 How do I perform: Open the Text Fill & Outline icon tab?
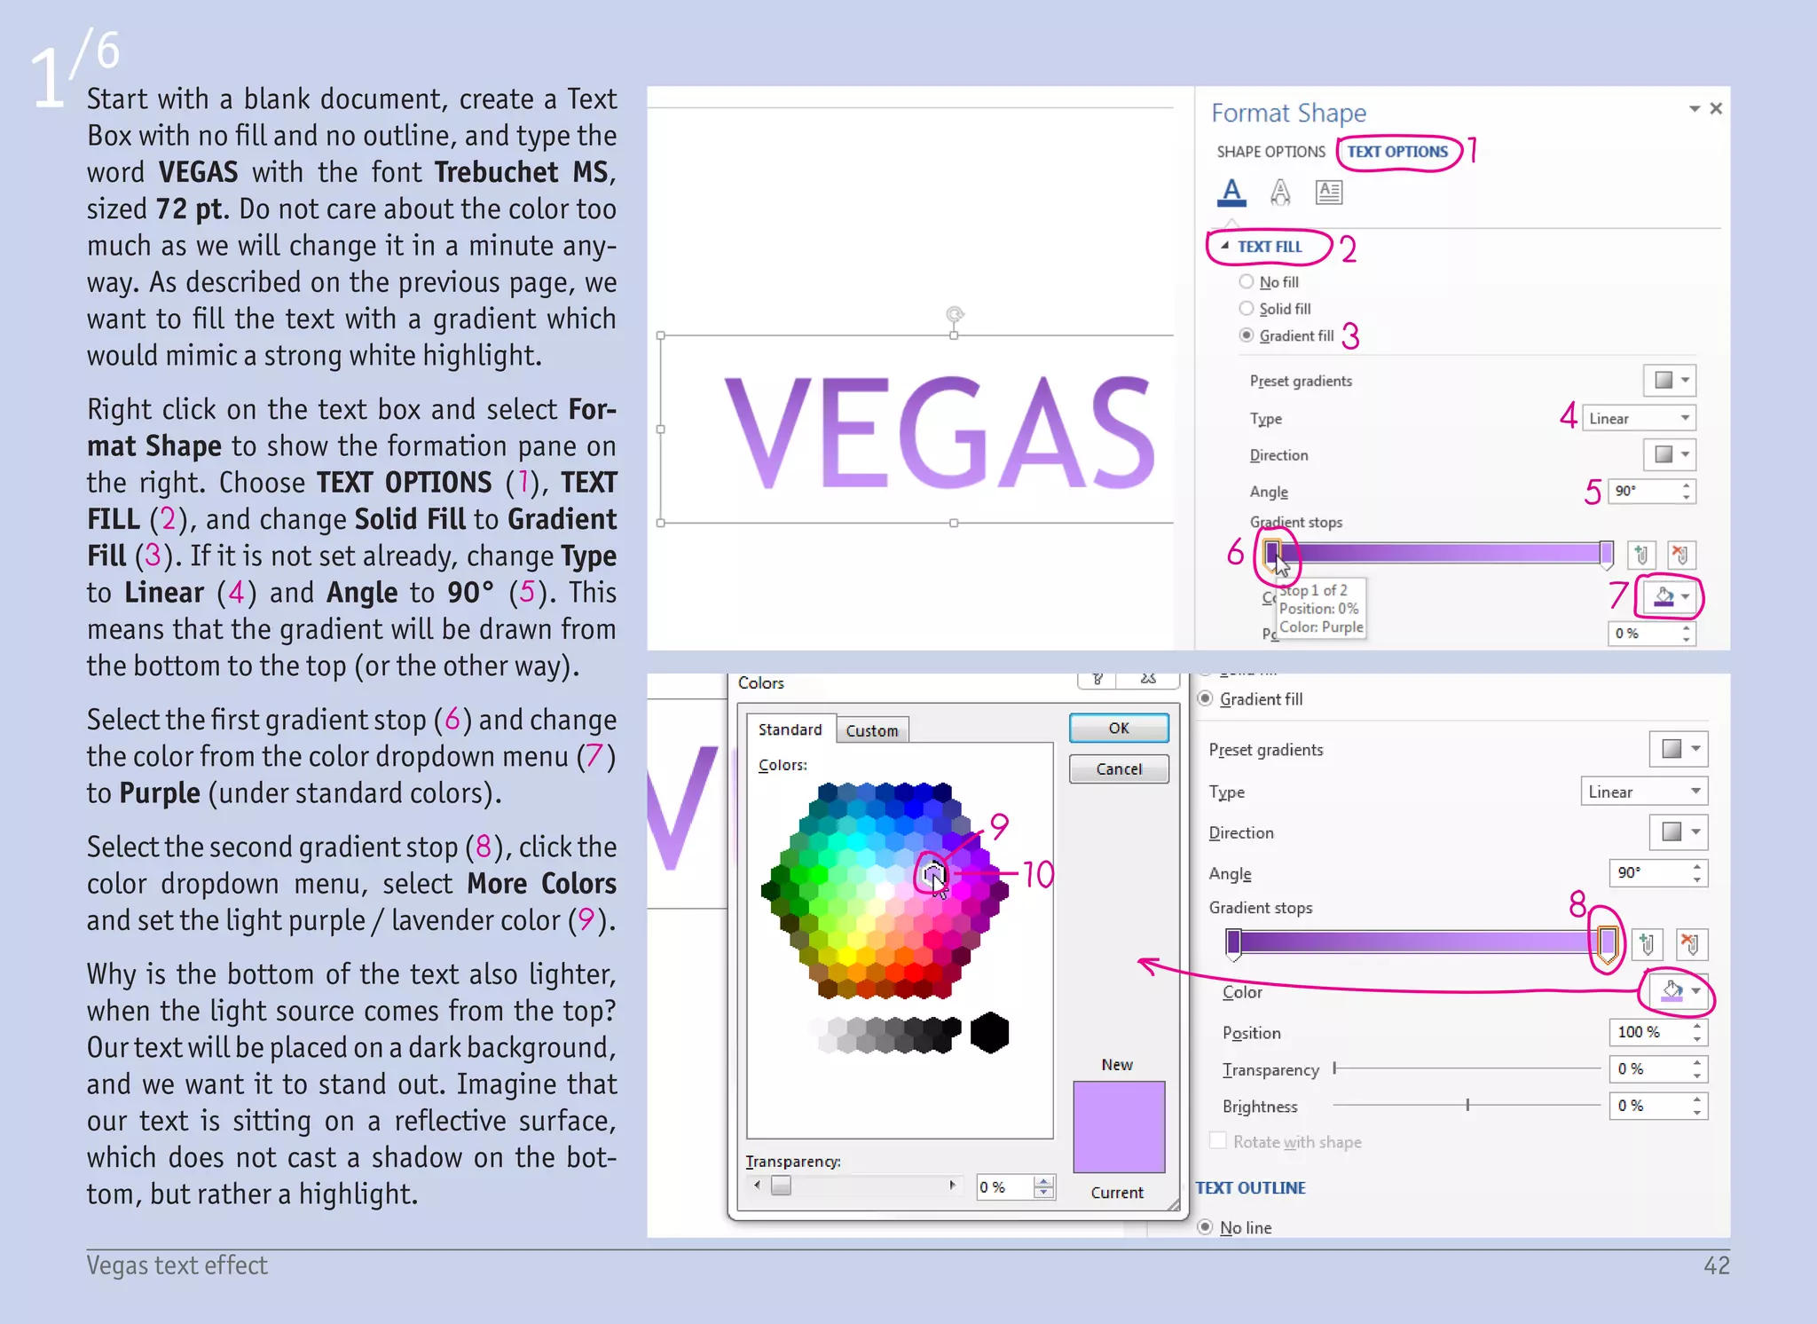point(1231,192)
